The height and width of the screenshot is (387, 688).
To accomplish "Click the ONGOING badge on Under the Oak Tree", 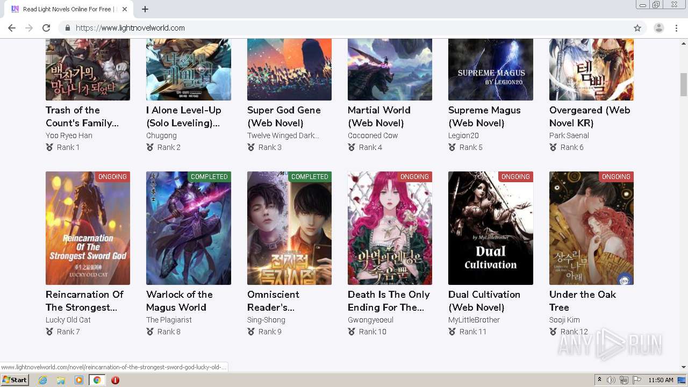I will (616, 177).
